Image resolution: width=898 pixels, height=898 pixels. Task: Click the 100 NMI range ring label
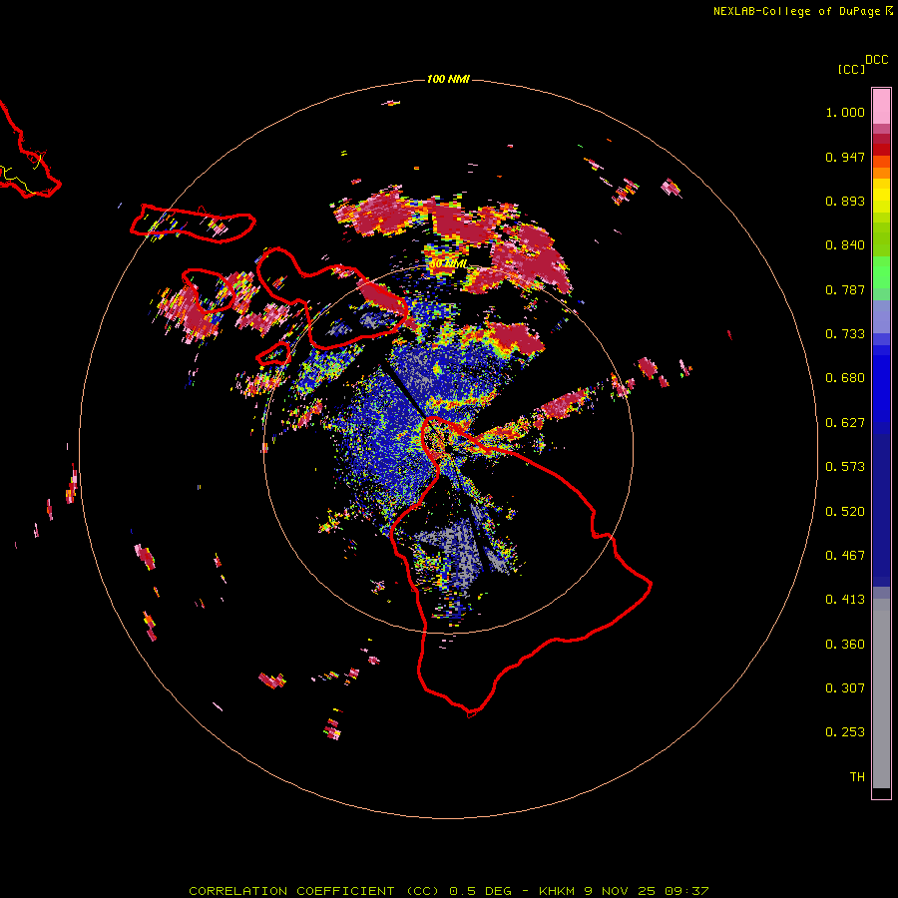pos(448,79)
